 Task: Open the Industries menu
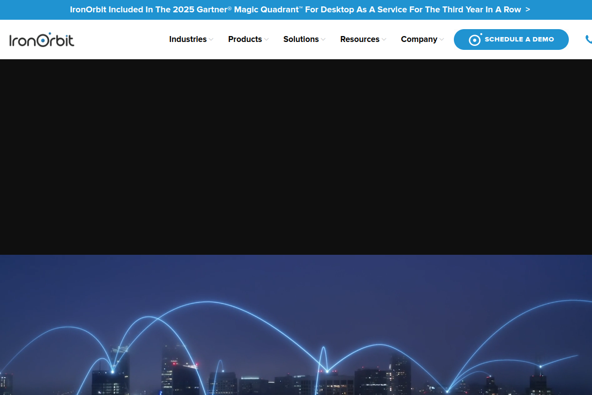tap(188, 39)
